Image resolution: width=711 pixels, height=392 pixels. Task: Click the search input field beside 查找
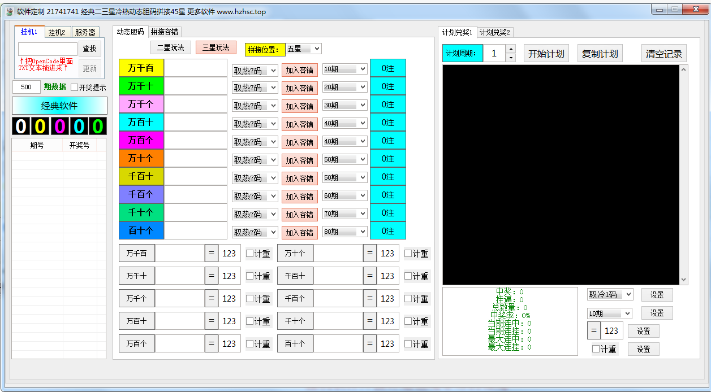48,49
